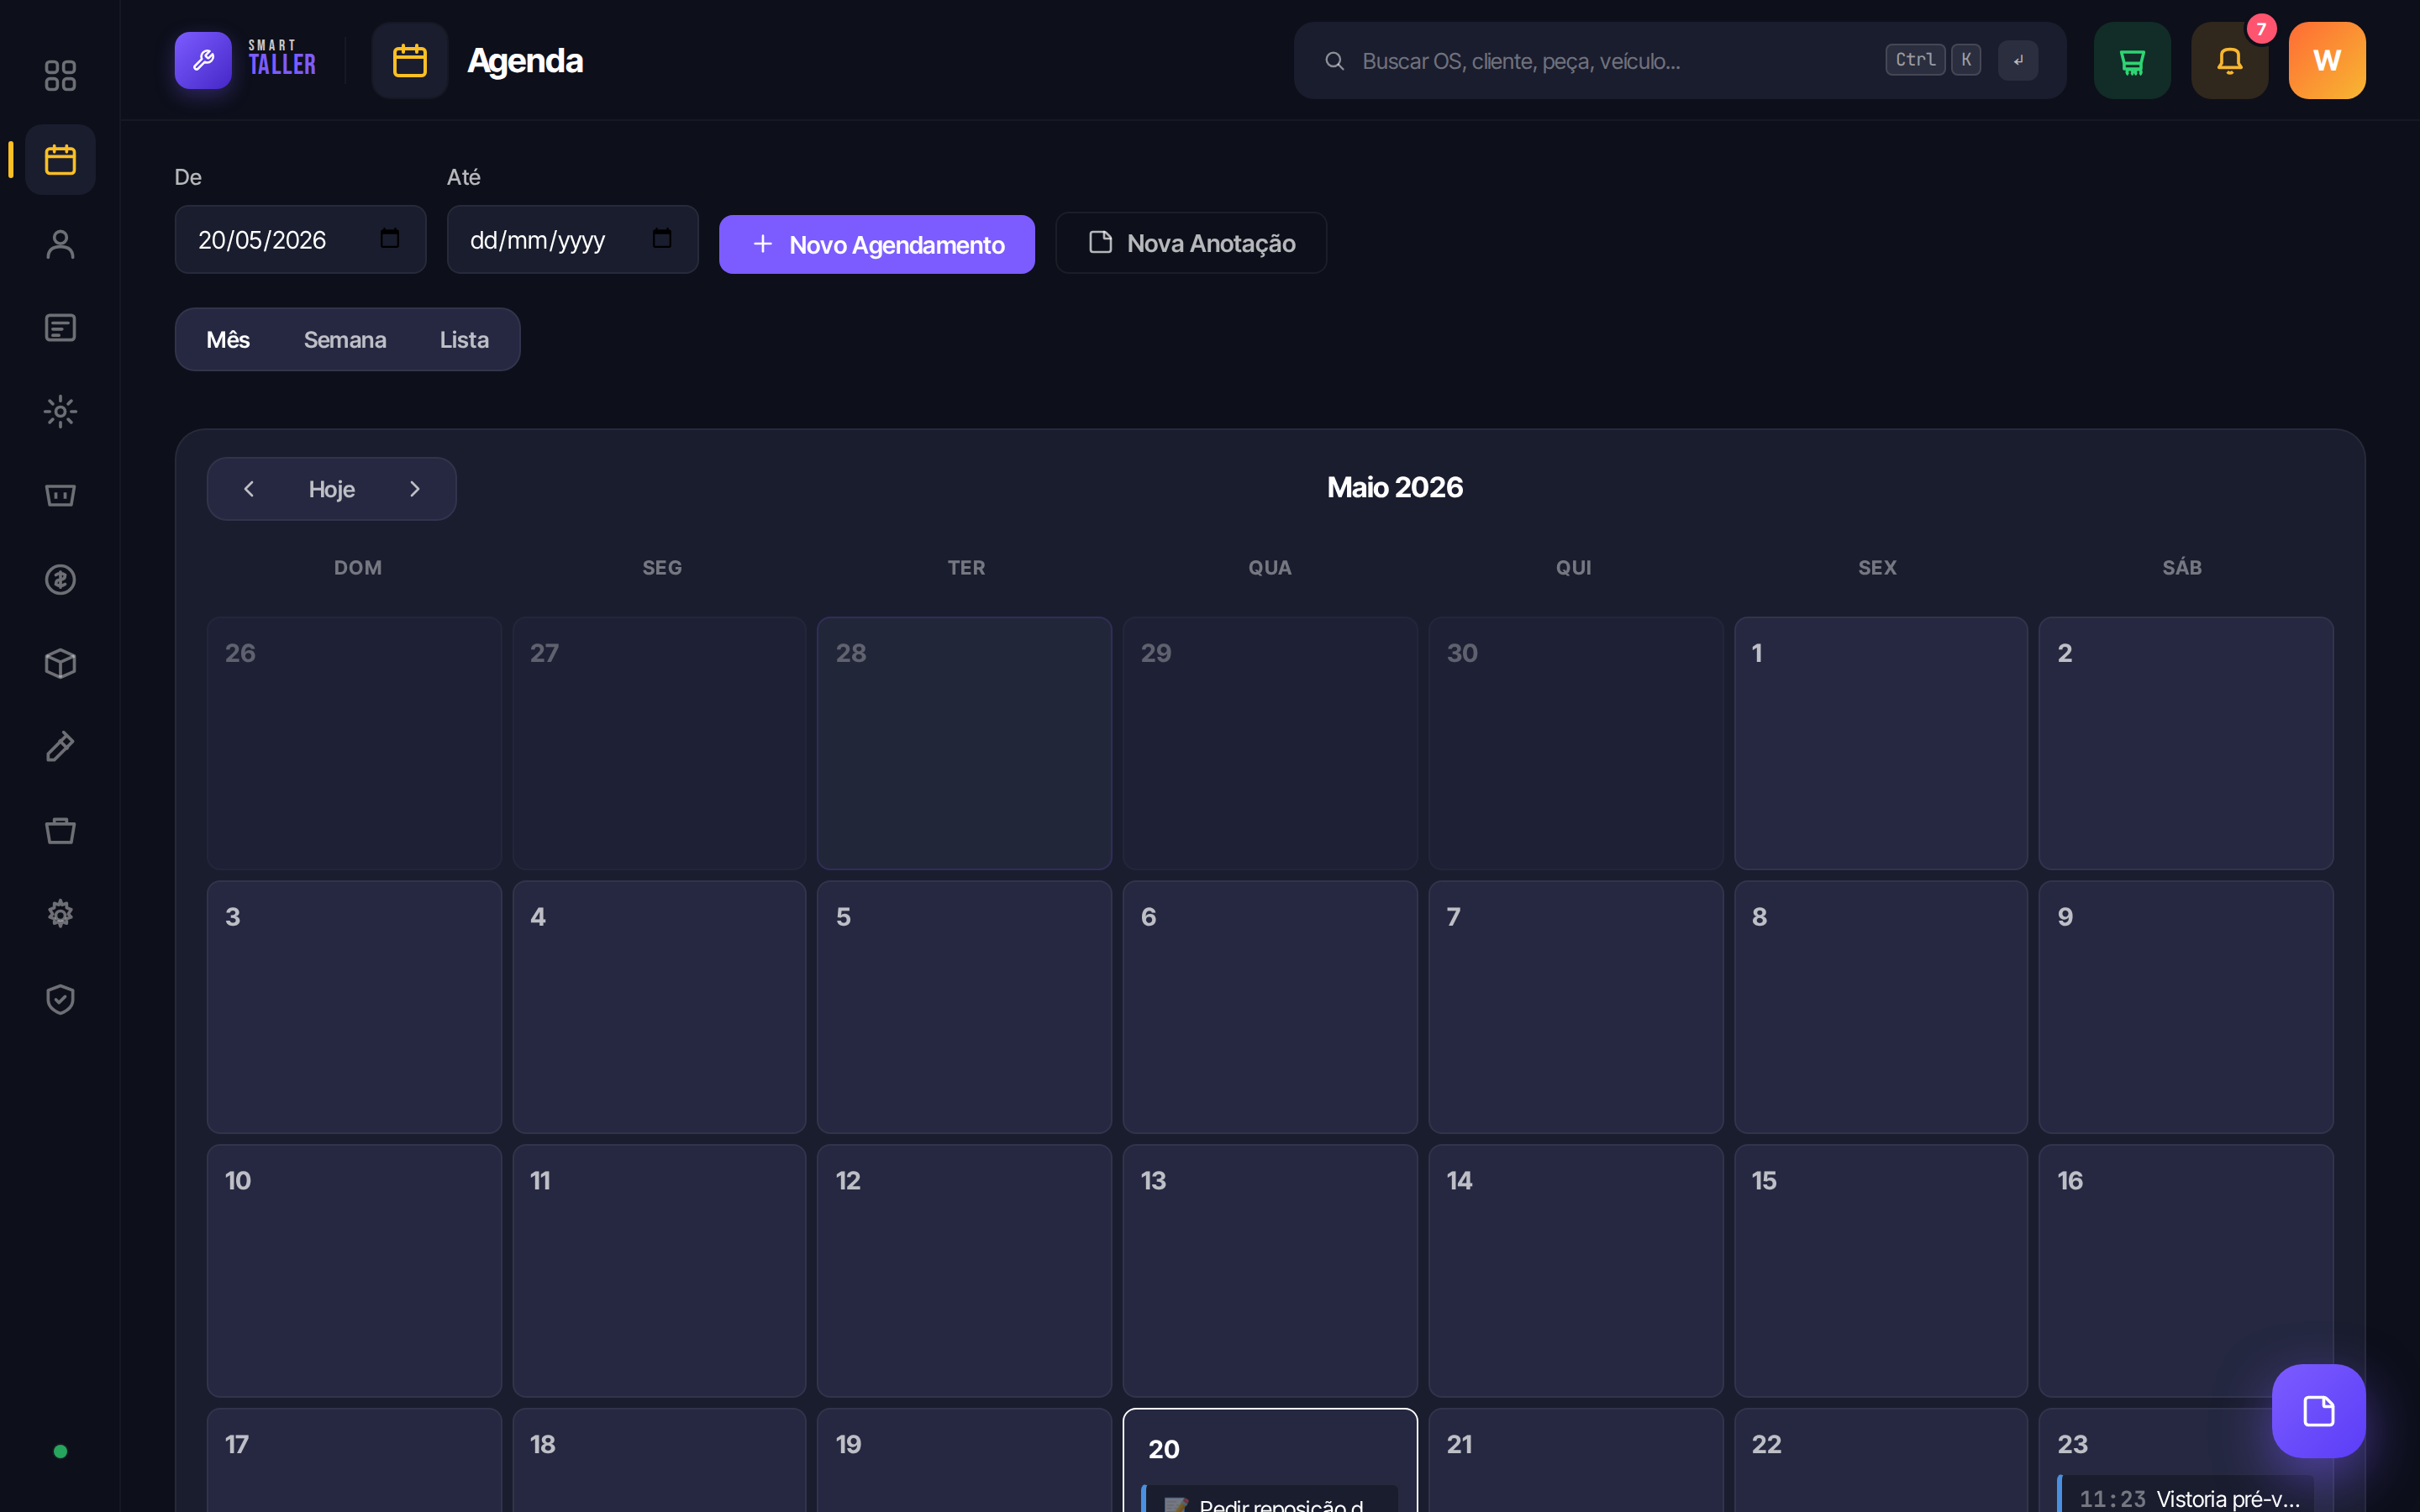Screen dimensions: 2420x1512
Task: Go to previous month with left chevron
Action: pos(249,489)
